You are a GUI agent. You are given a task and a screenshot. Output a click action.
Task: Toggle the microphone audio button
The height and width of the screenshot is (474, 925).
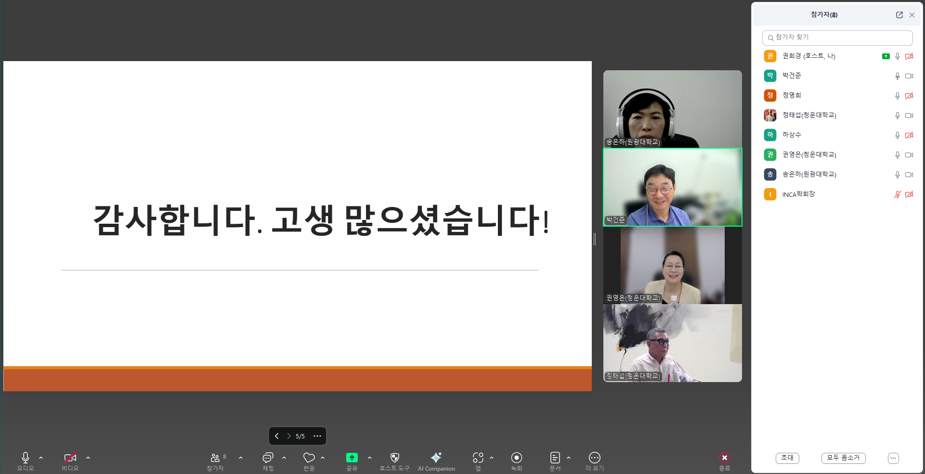[26, 458]
